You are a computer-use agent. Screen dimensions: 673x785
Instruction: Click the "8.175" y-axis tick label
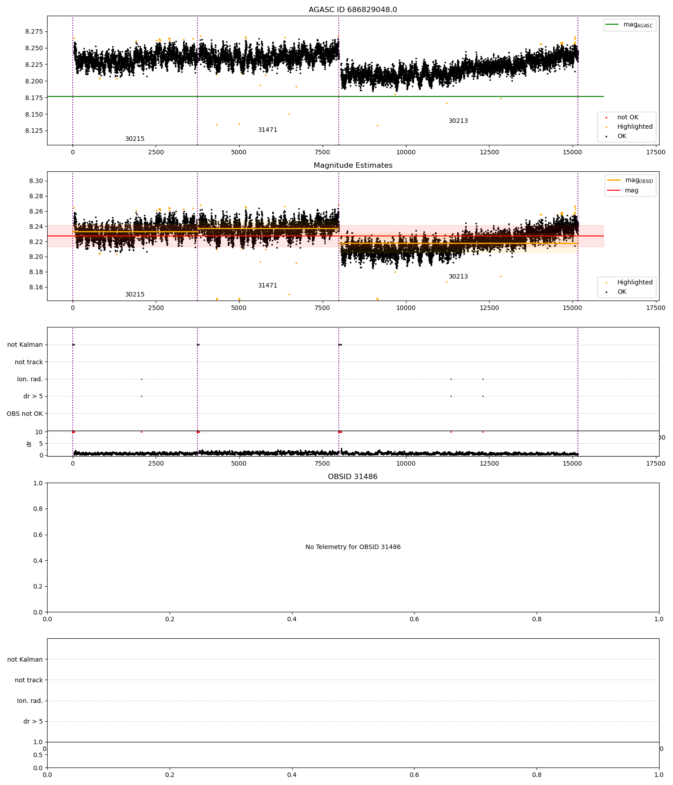34,98
